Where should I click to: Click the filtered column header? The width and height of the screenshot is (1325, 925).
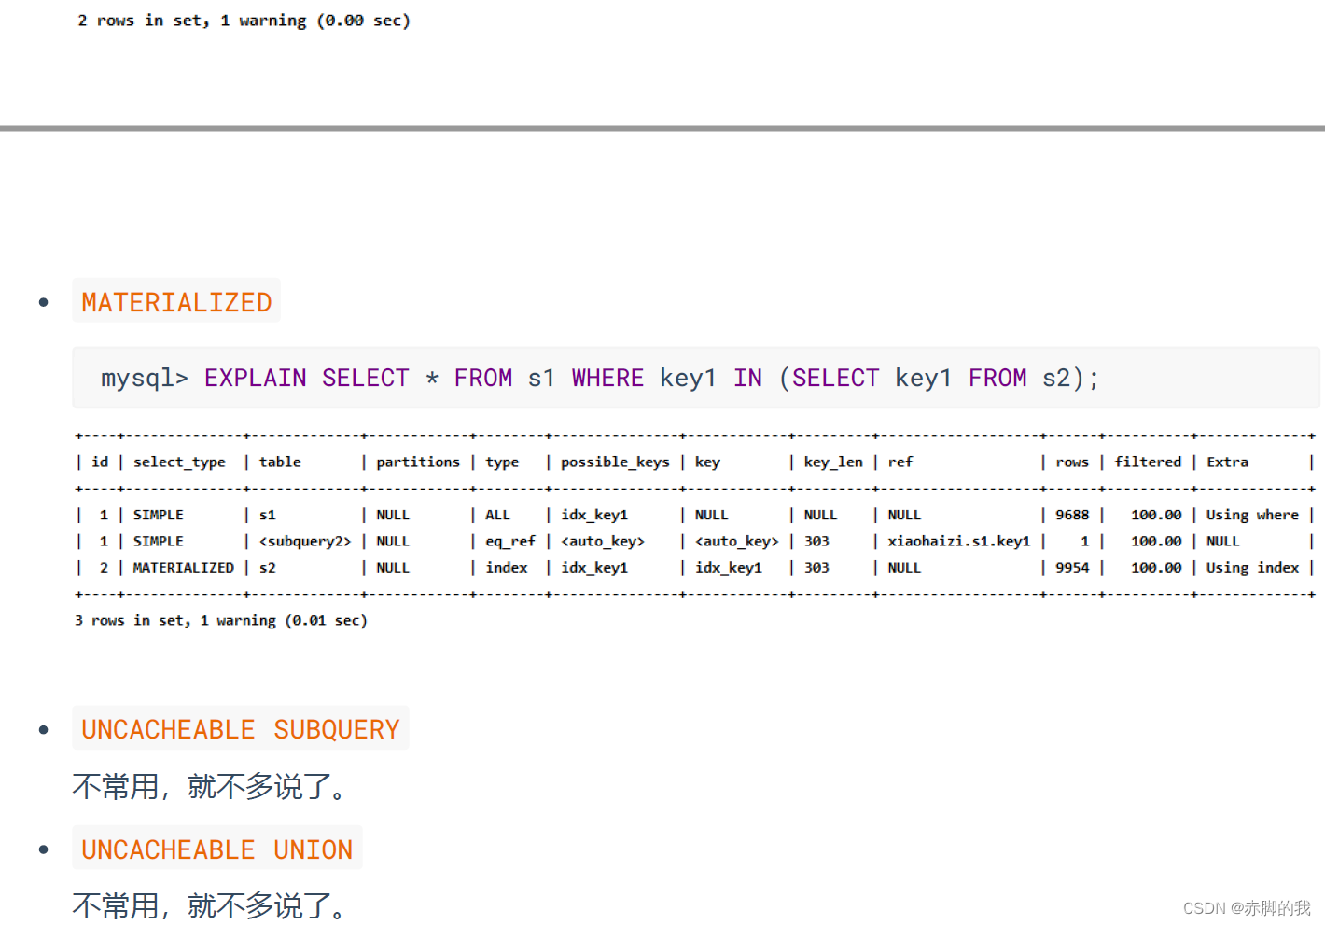pos(1148,462)
